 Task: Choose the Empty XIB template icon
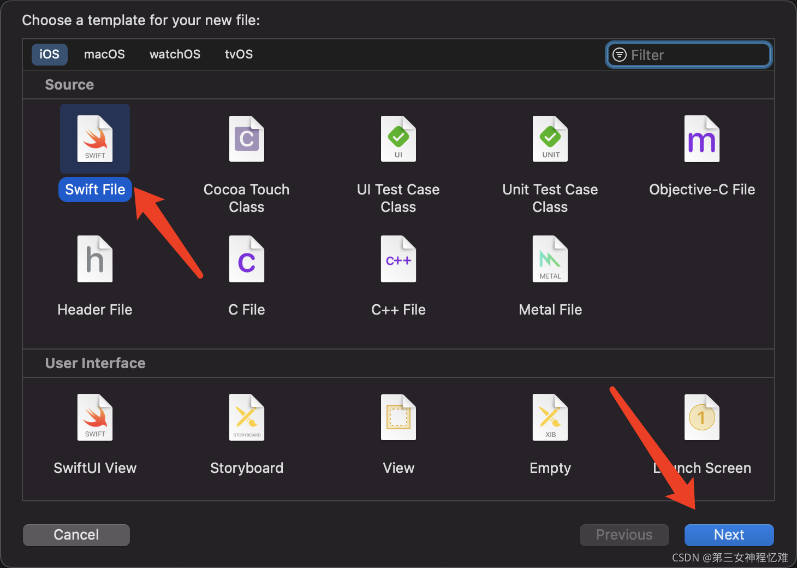550,417
